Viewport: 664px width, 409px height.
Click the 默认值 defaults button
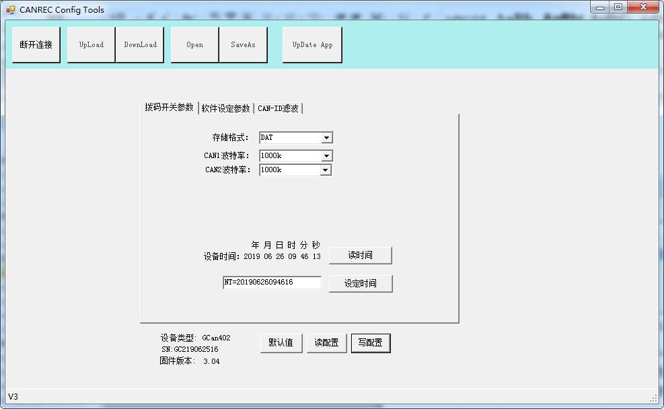click(x=281, y=343)
